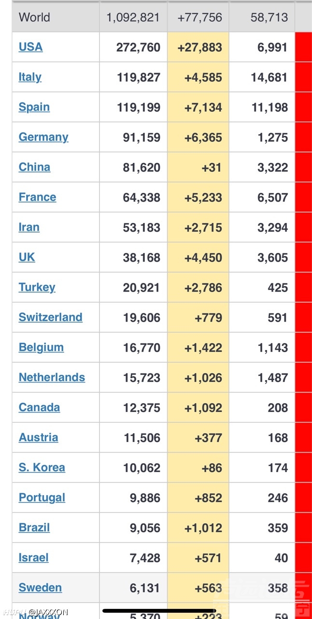
Task: Select the Turkey link
Action: 37,287
